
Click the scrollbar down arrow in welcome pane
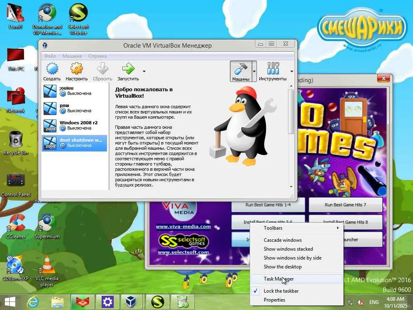pyautogui.click(x=291, y=187)
